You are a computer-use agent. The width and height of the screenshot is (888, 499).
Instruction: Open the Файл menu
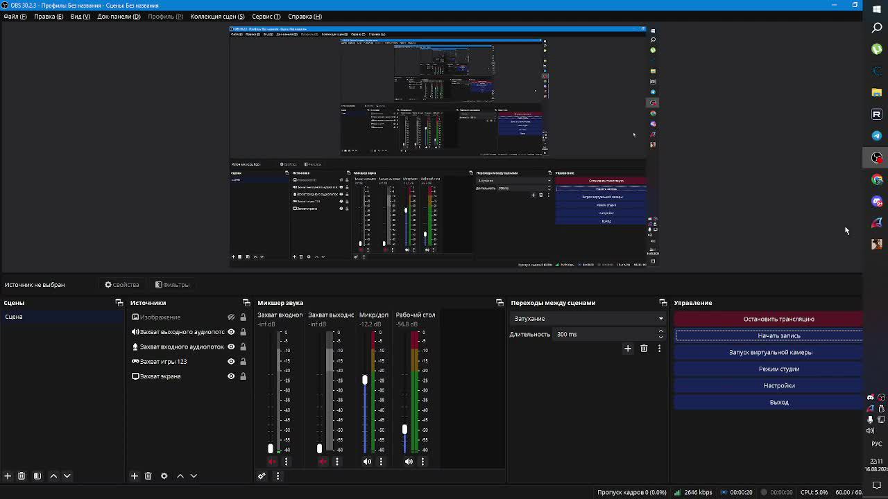(x=15, y=17)
